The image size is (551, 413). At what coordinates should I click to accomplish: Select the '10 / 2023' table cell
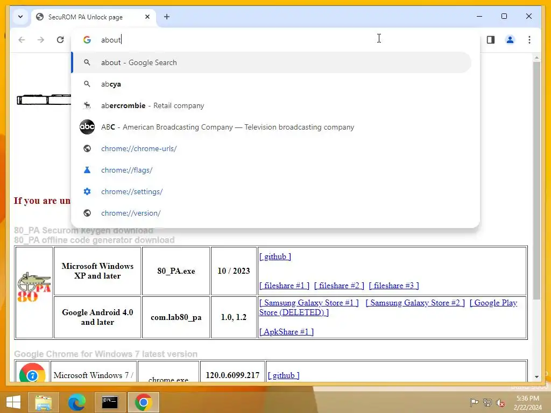tap(234, 271)
